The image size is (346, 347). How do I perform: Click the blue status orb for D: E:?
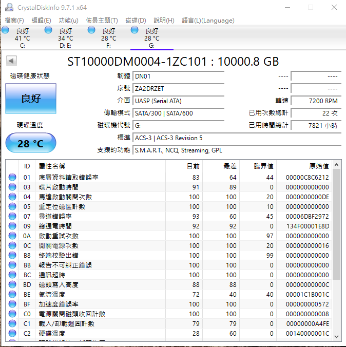coord(48,30)
